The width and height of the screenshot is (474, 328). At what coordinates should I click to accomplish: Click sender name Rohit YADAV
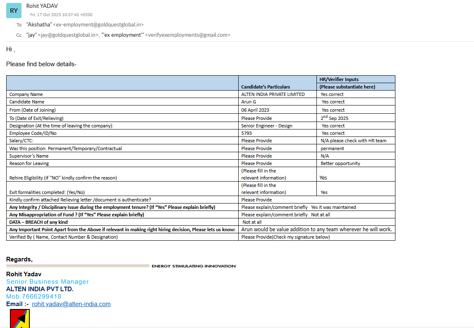point(42,6)
